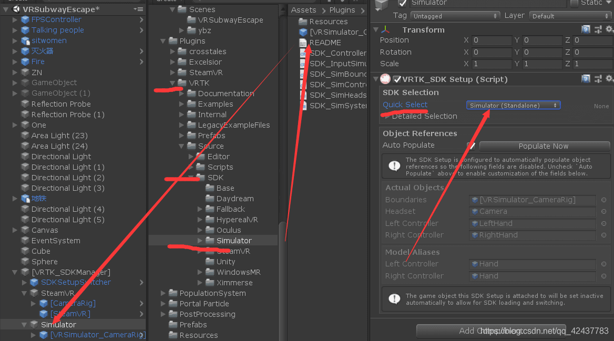Image resolution: width=614 pixels, height=341 pixels.
Task: Click the [CameraRig] prefab icon
Action: pyautogui.click(x=44, y=303)
